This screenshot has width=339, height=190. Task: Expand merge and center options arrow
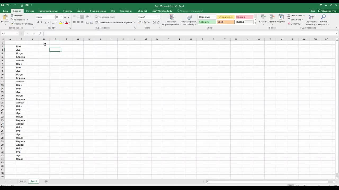click(x=135, y=22)
